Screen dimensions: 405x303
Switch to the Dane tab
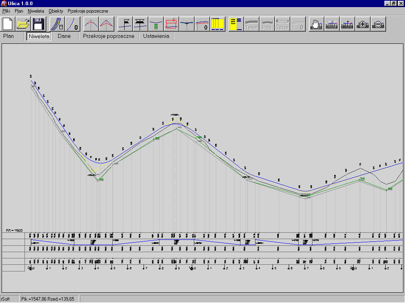(64, 36)
